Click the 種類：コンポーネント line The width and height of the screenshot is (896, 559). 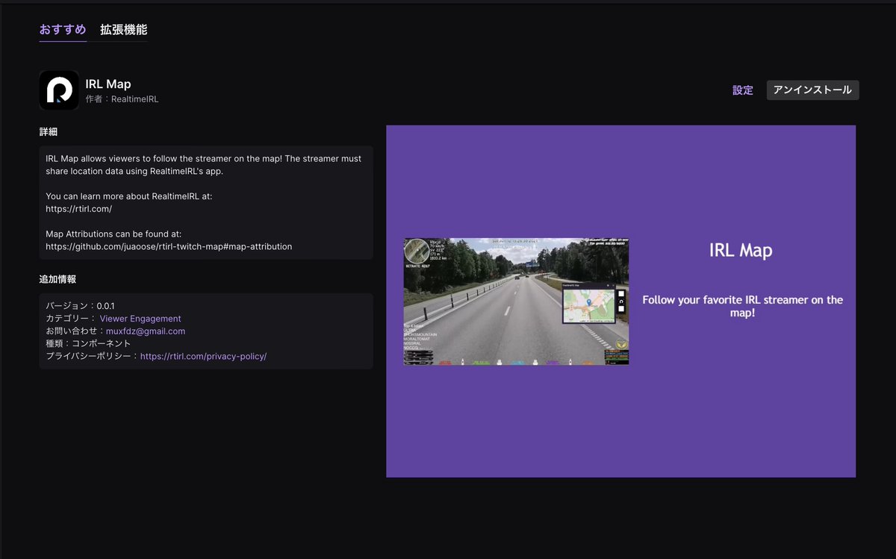(88, 344)
